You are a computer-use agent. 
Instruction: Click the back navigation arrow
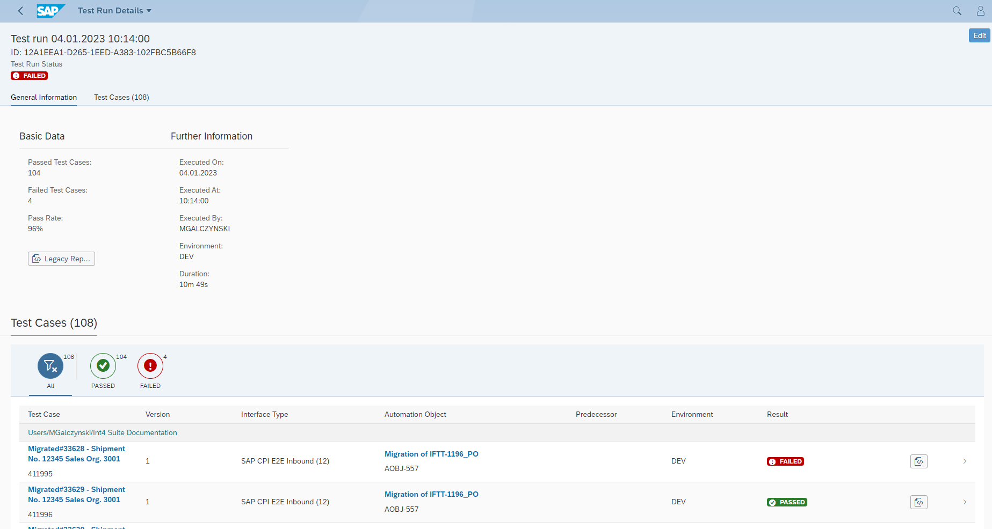pyautogui.click(x=20, y=11)
